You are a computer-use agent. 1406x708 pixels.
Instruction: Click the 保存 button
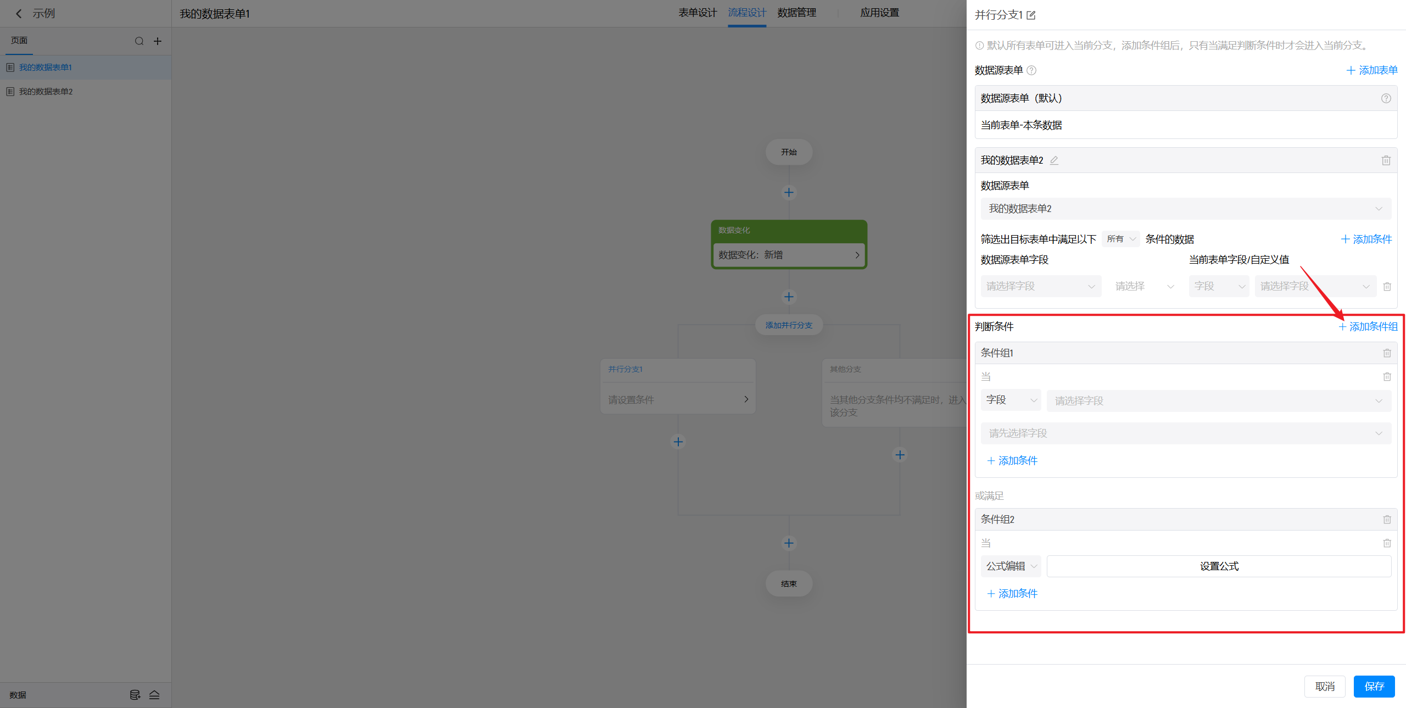tap(1374, 687)
